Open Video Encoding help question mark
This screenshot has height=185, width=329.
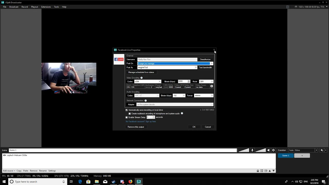[141, 78]
